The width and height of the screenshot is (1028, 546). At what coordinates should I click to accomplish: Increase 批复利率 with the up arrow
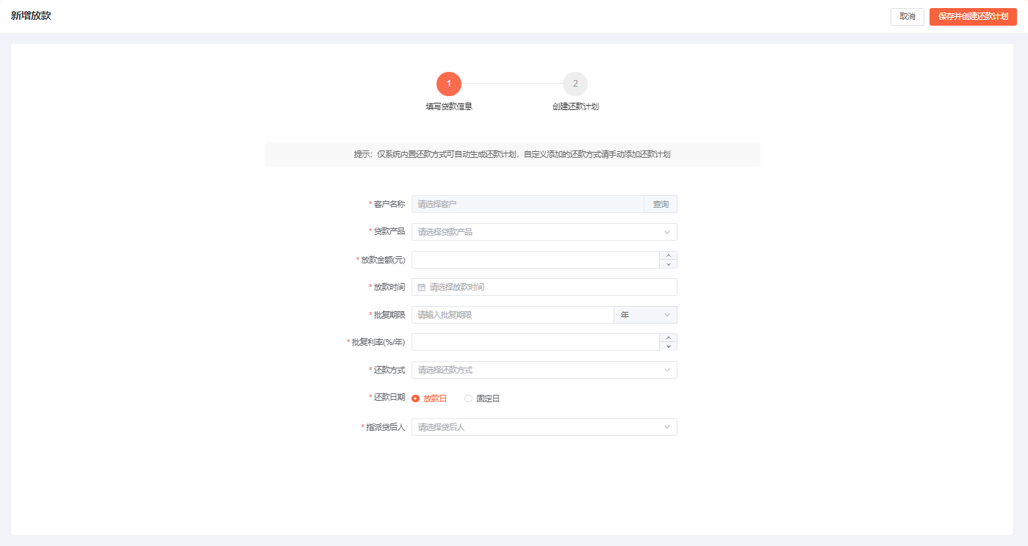[x=668, y=338]
